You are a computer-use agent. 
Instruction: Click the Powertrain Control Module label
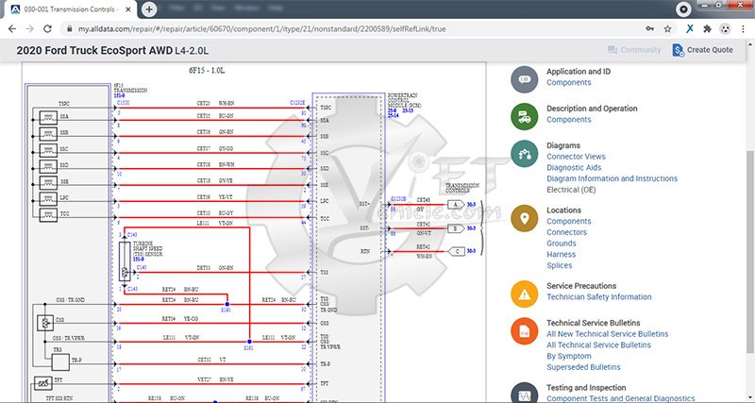pyautogui.click(x=405, y=101)
